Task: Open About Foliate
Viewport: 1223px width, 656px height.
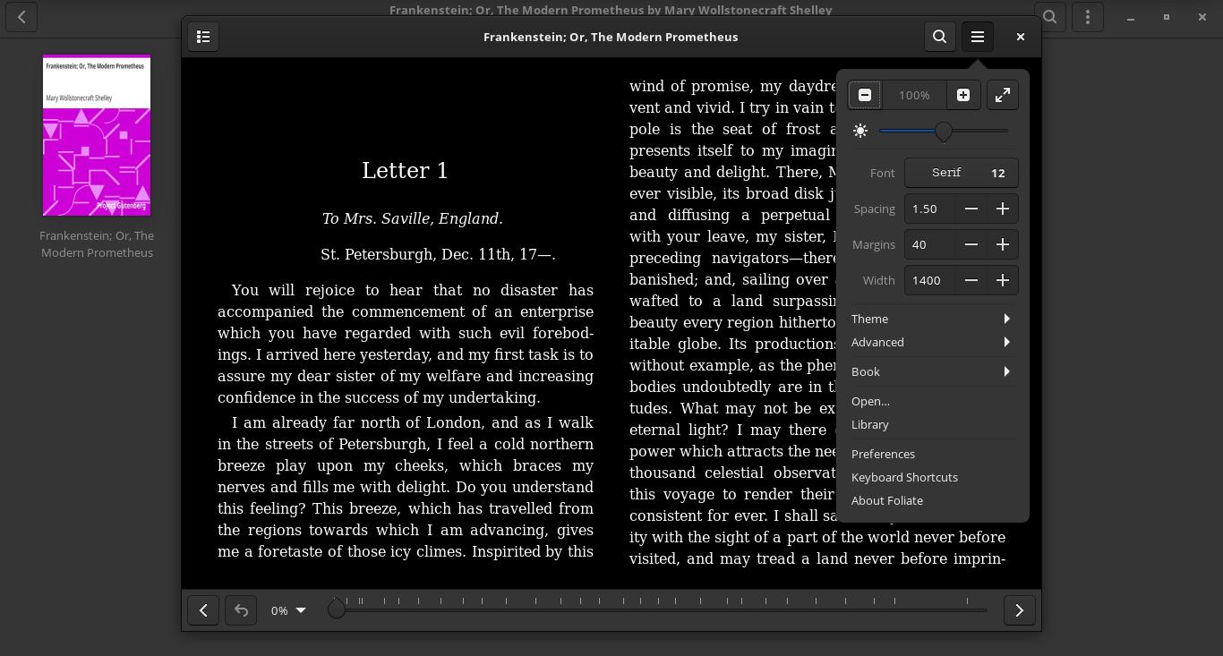Action: 932,500
